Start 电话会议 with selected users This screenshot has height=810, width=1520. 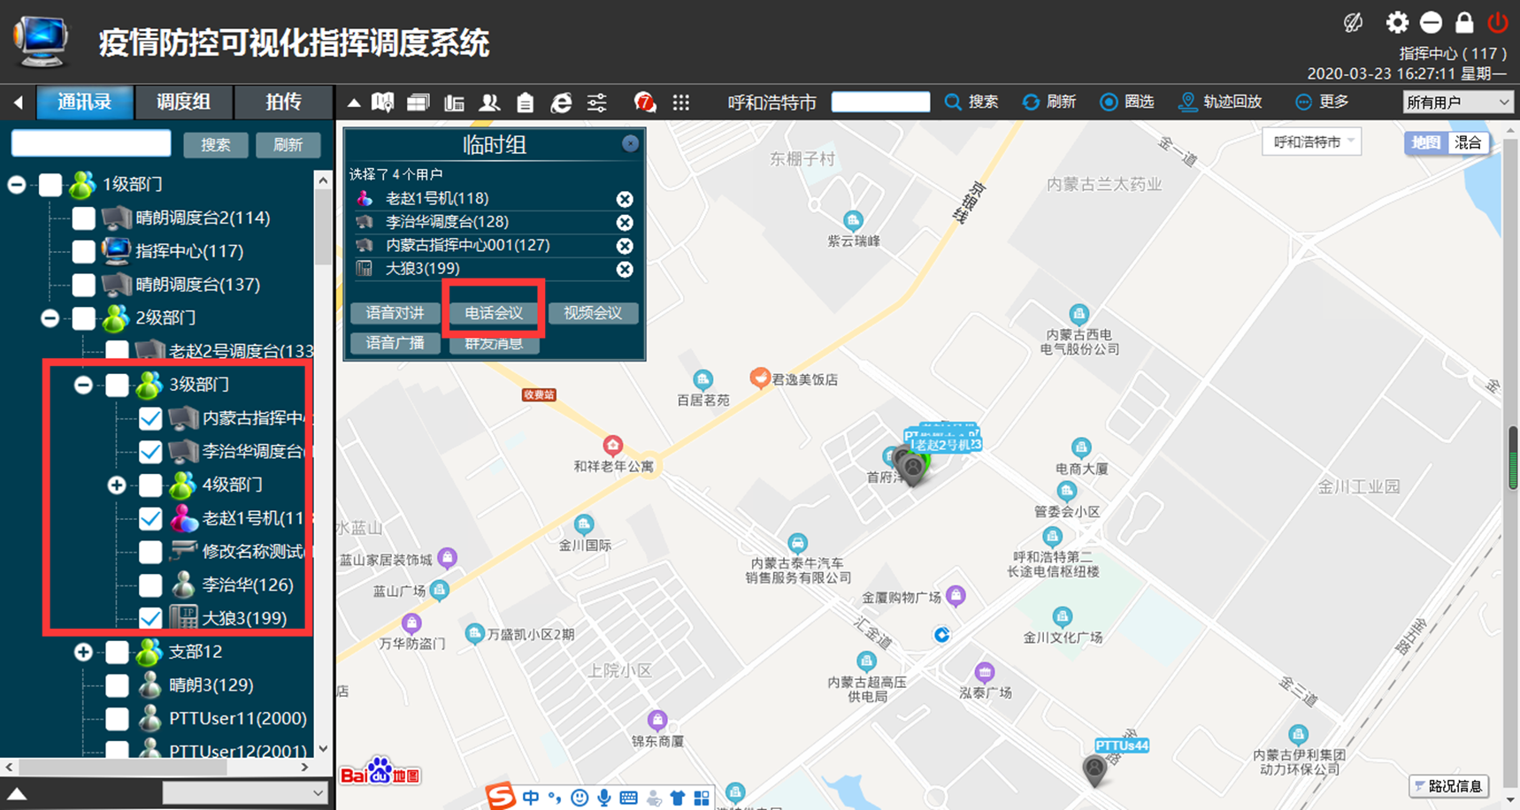494,313
